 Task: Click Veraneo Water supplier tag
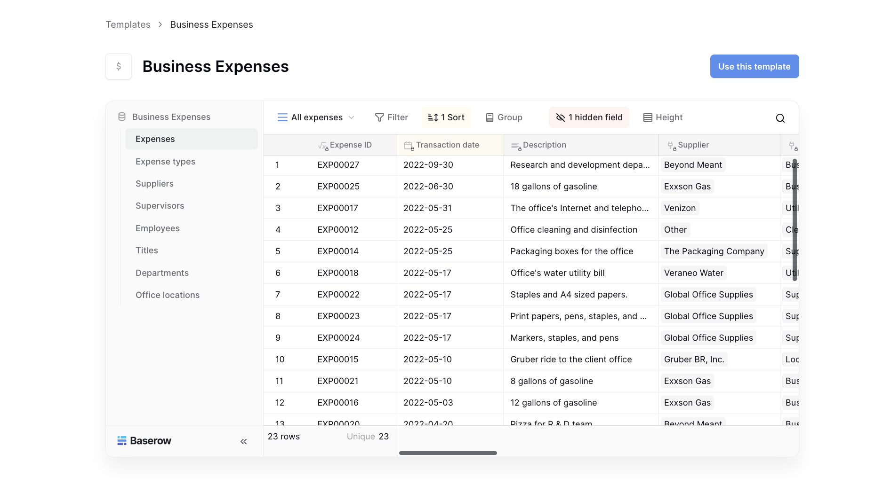click(694, 273)
